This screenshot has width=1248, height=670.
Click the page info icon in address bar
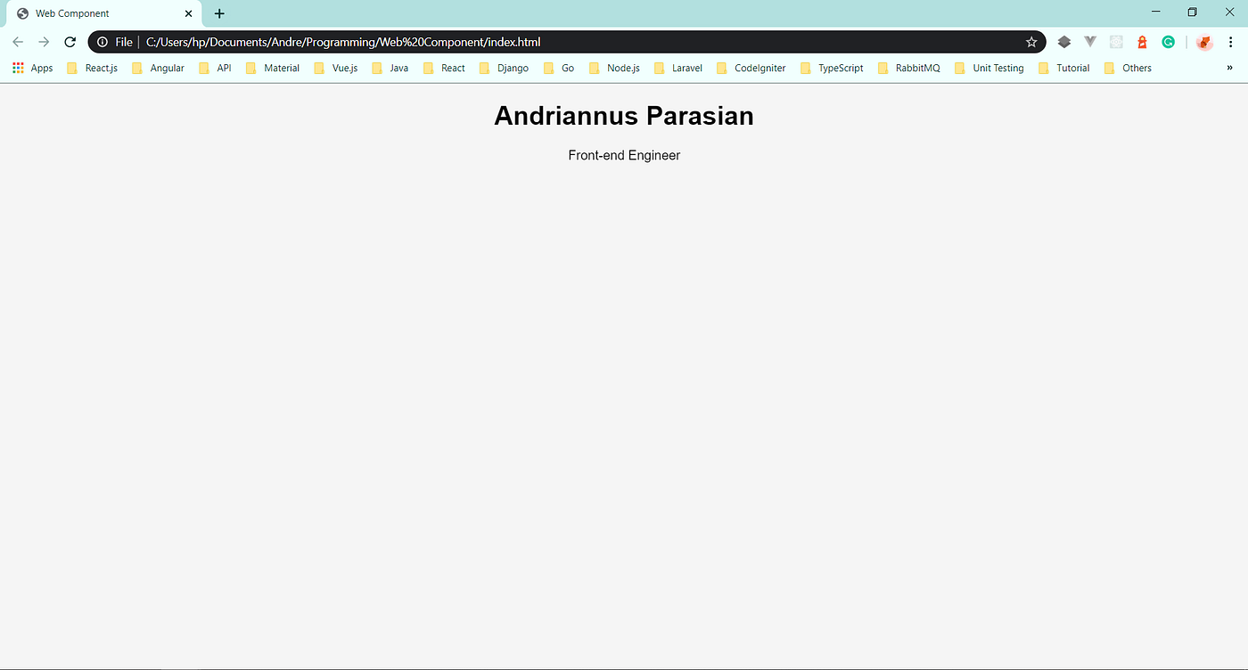[103, 41]
